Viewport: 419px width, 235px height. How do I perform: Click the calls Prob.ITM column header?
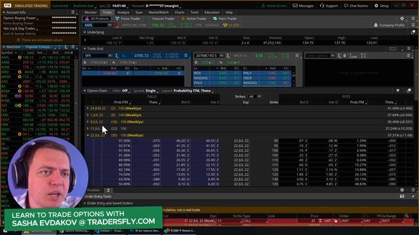(x=121, y=102)
